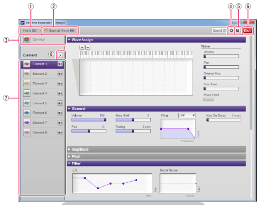Image resolution: width=260 pixels, height=205 pixels.
Task: Click the Sound Off button
Action: point(220,30)
